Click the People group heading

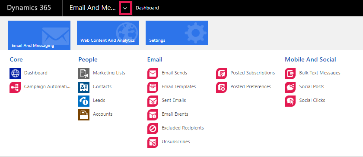[88, 59]
